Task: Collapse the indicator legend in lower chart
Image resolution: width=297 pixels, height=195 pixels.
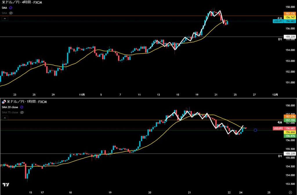Action: (5, 118)
